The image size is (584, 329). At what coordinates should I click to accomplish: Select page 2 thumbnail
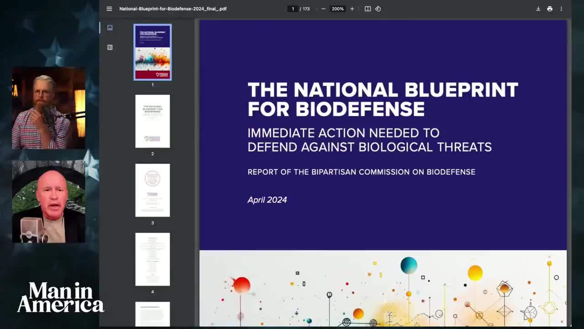click(x=152, y=121)
